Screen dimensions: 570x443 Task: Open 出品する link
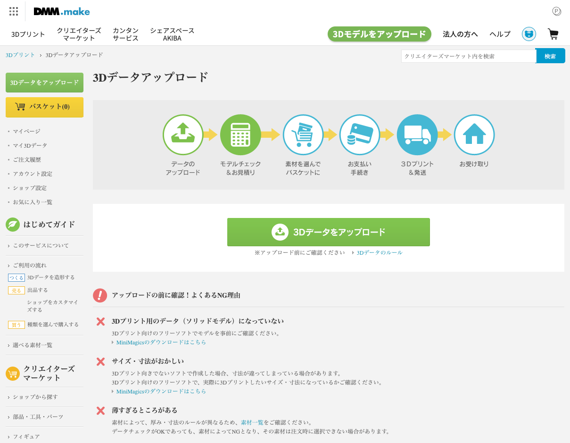[38, 290]
